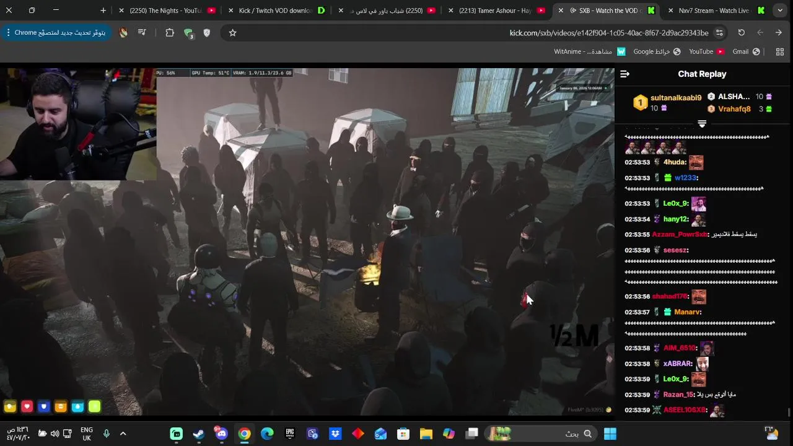
Task: Reload the page
Action: click(x=741, y=33)
